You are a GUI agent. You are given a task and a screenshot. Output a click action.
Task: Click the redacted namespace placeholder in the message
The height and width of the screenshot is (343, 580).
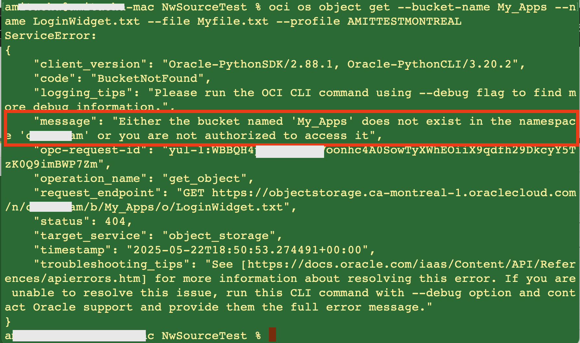pos(50,135)
